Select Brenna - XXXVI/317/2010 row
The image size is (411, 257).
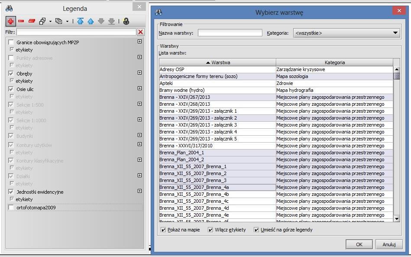tap(276, 146)
